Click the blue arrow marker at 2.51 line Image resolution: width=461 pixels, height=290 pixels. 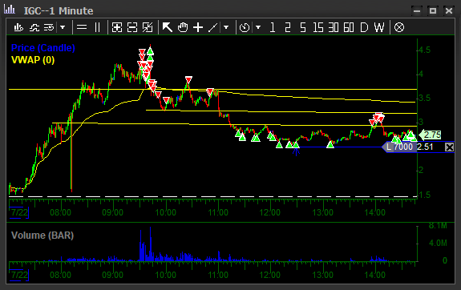click(x=296, y=151)
